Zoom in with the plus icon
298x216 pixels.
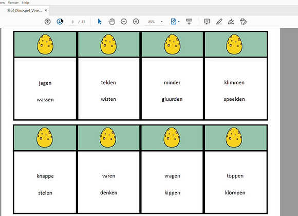tap(136, 22)
